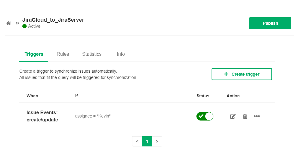
Task: Go to next page of triggers
Action: [157, 141]
